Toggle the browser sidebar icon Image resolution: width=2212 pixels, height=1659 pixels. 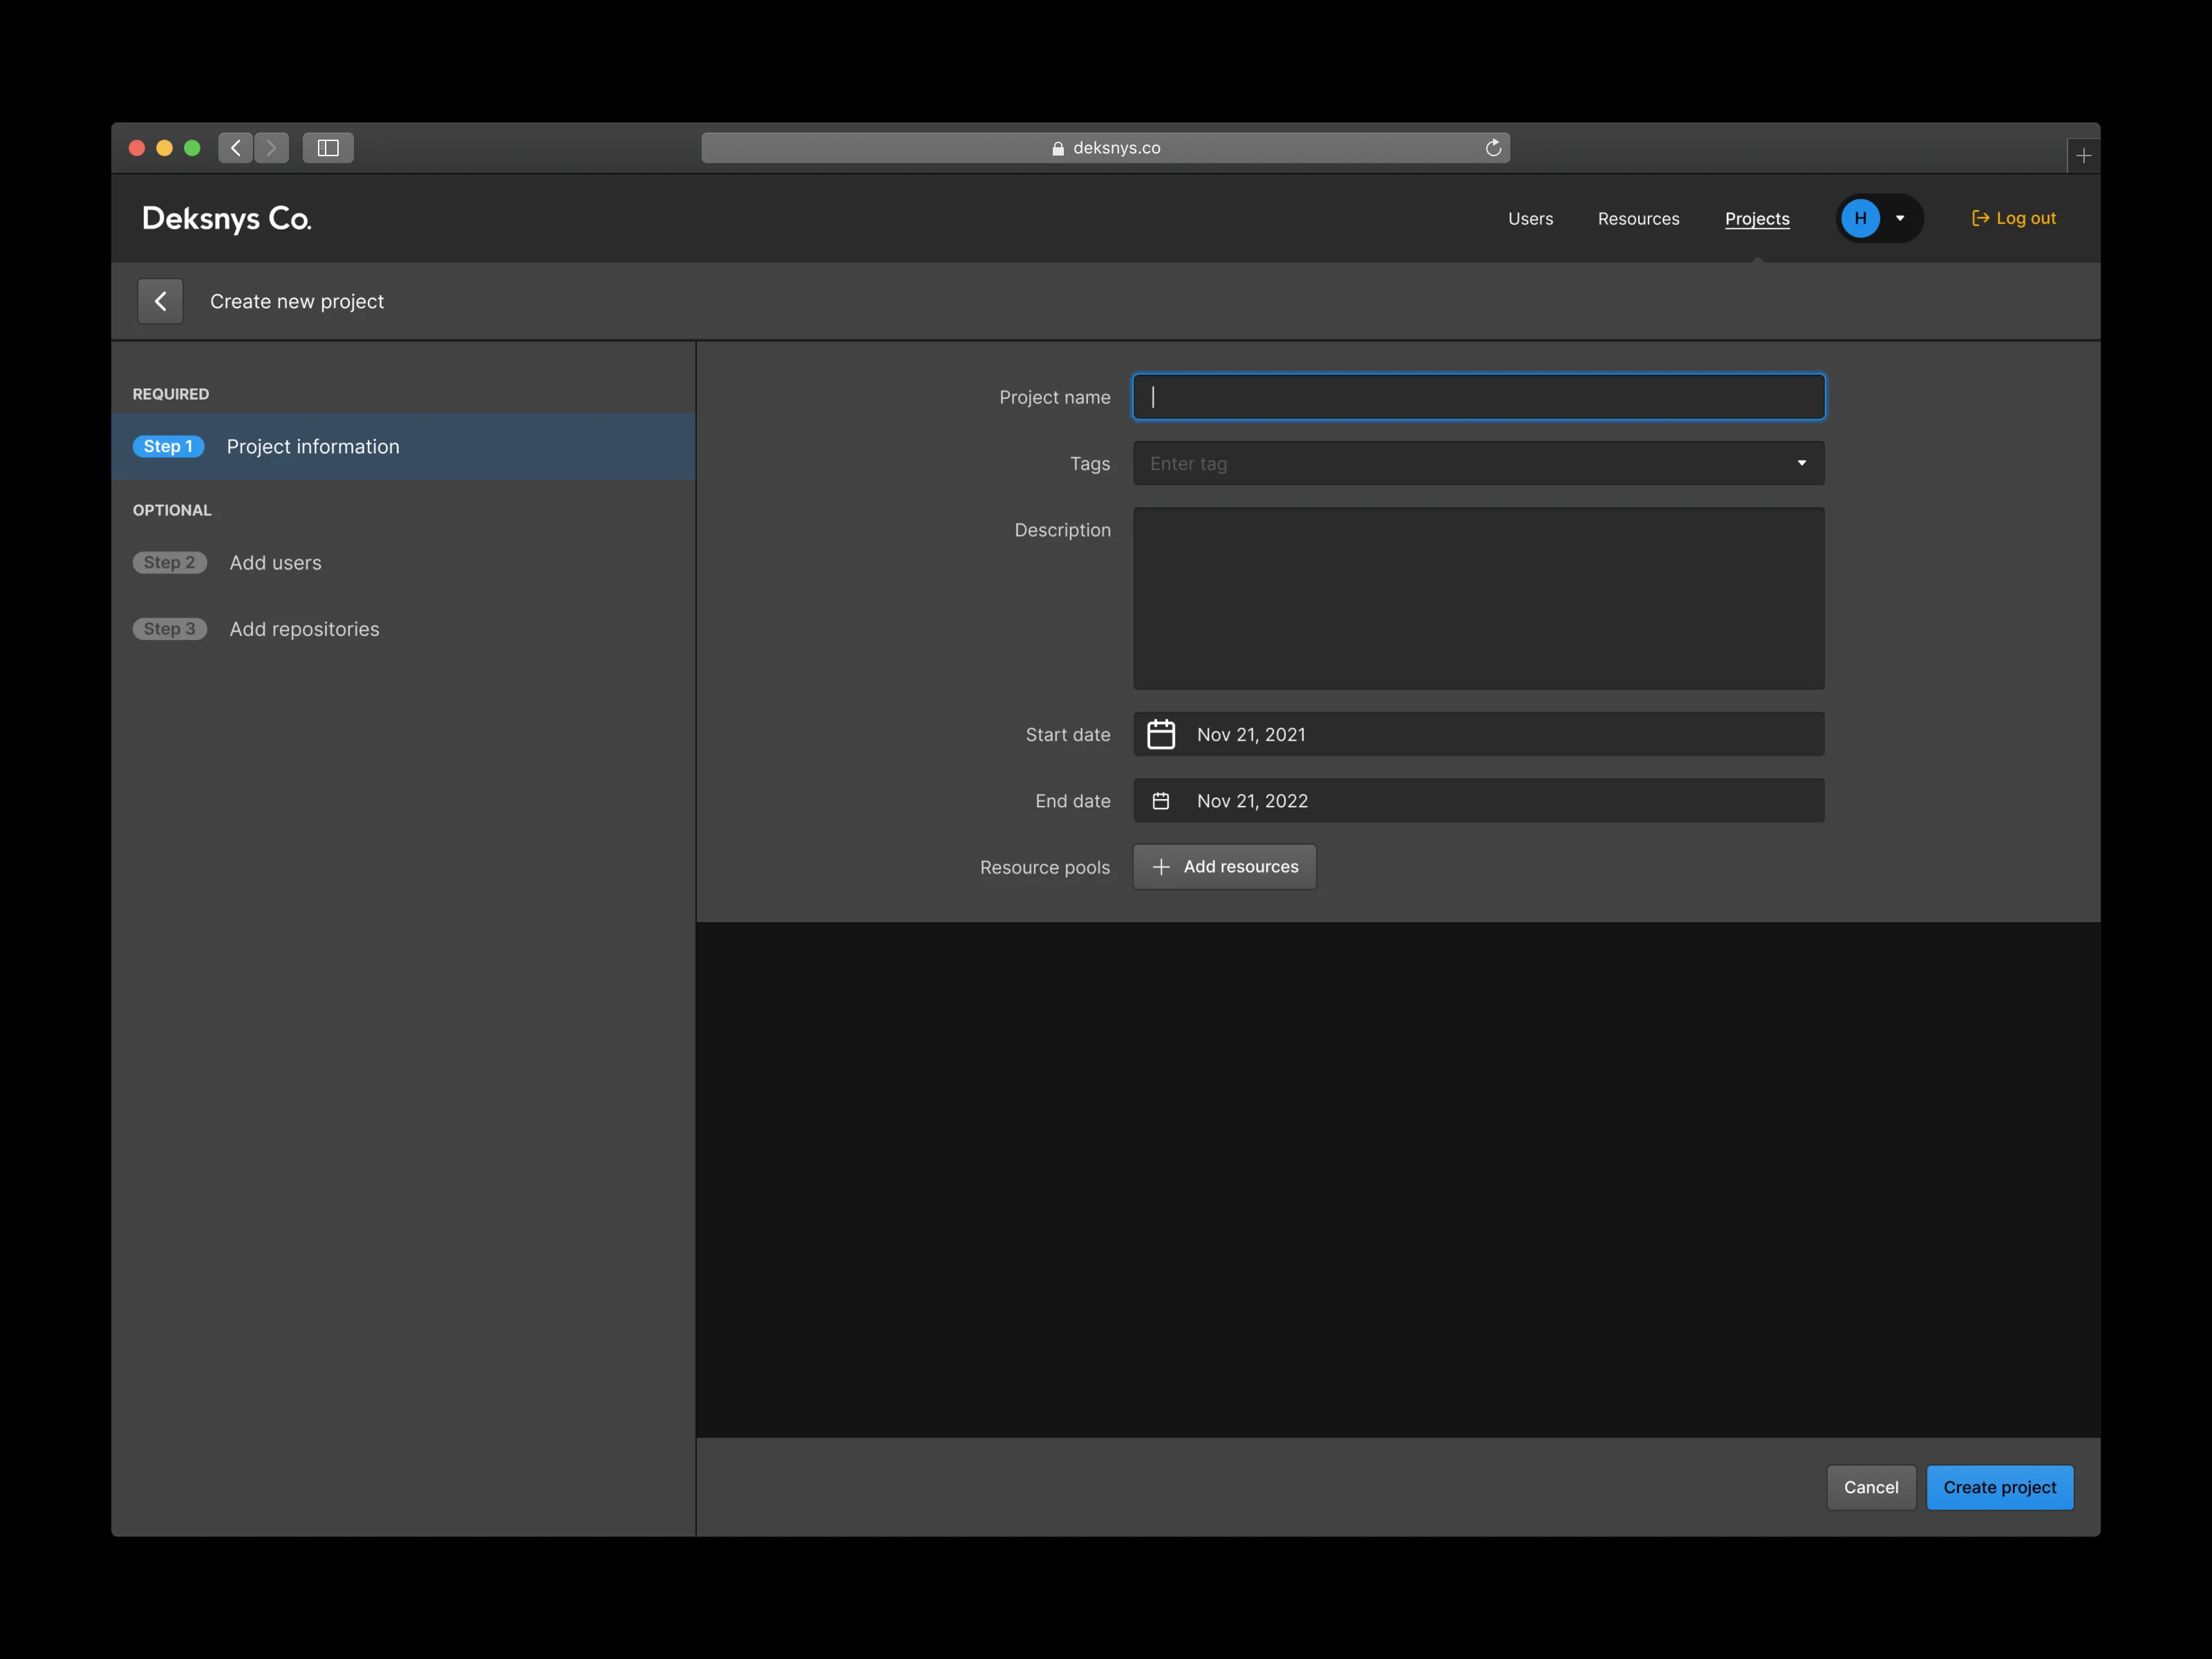[x=328, y=148]
